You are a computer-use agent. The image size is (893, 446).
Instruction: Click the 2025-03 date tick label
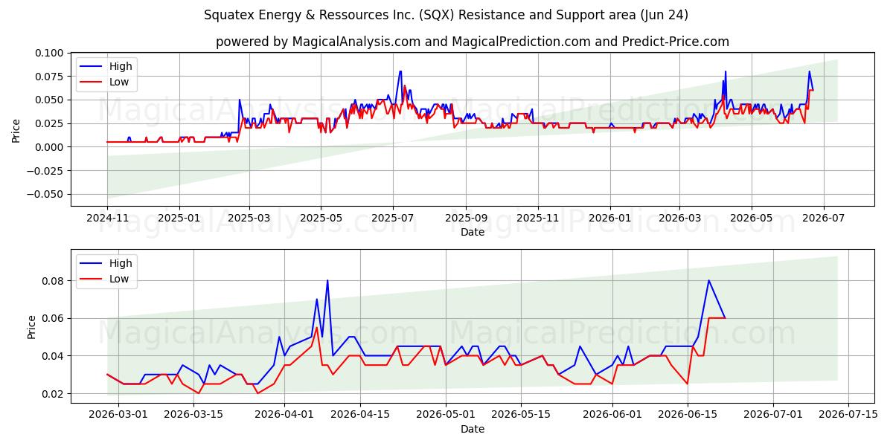249,219
